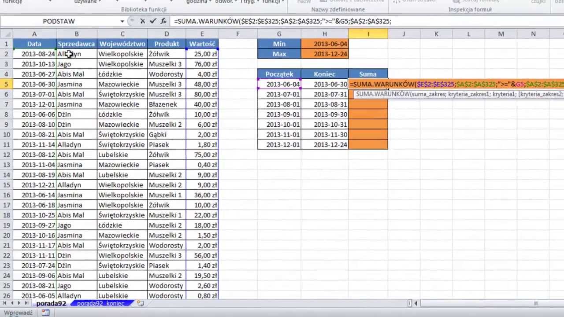Screen dimensions: 564x317
Task: Go to previous sheet tab navigation arrow
Action: (12, 303)
